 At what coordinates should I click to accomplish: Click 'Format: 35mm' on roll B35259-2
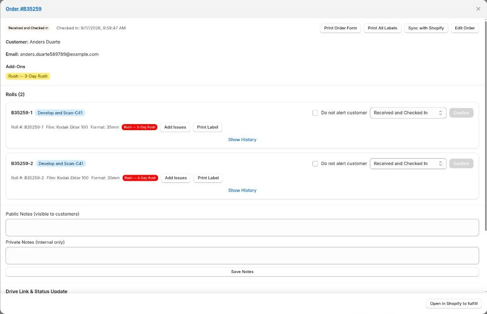tap(105, 178)
